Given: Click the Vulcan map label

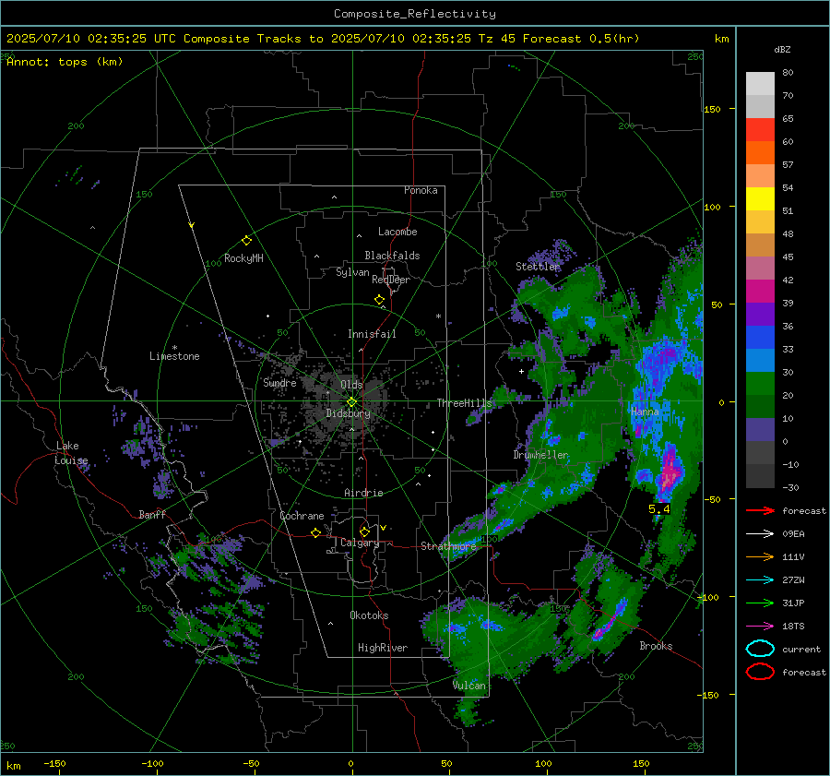Looking at the screenshot, I should (468, 686).
